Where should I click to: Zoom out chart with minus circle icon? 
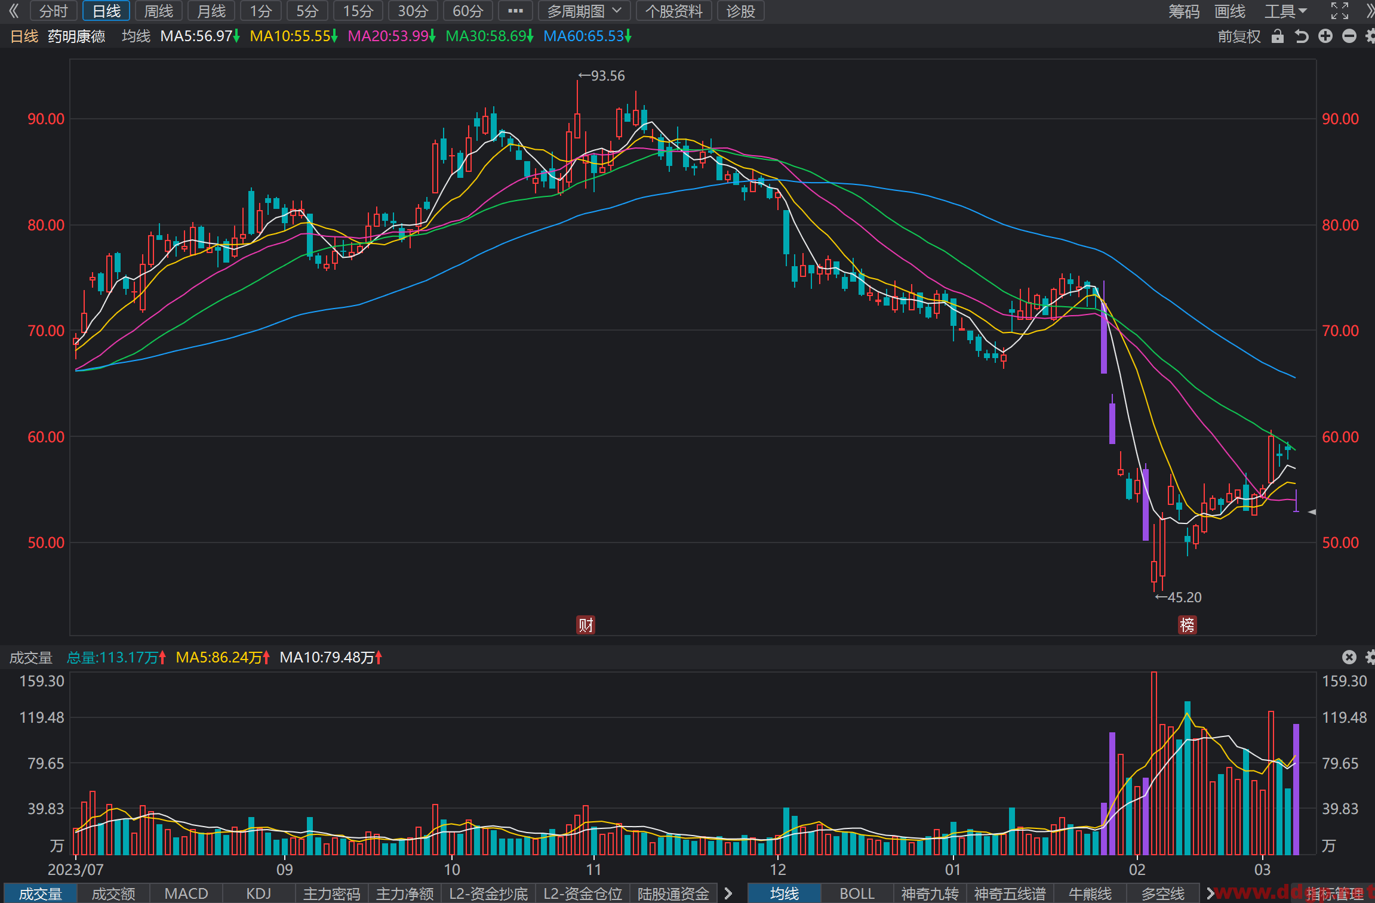(1349, 36)
